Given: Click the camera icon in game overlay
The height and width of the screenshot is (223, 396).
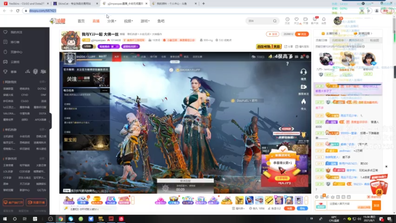Looking at the screenshot, I should [x=303, y=87].
